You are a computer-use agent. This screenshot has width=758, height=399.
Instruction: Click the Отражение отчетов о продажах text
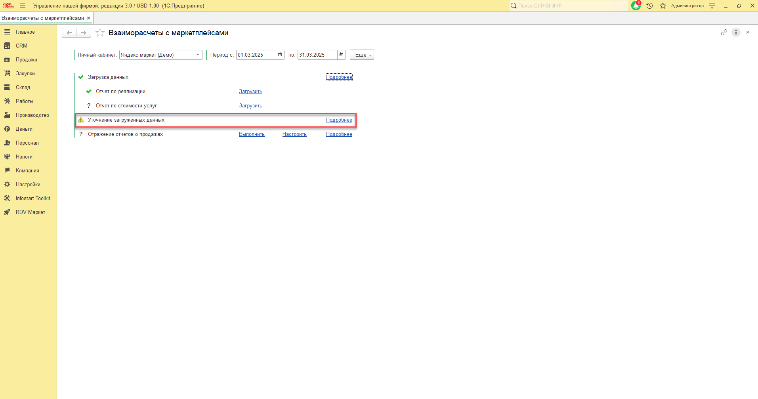point(125,134)
